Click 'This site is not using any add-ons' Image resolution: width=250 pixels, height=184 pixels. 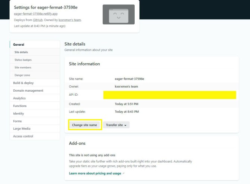[92, 155]
